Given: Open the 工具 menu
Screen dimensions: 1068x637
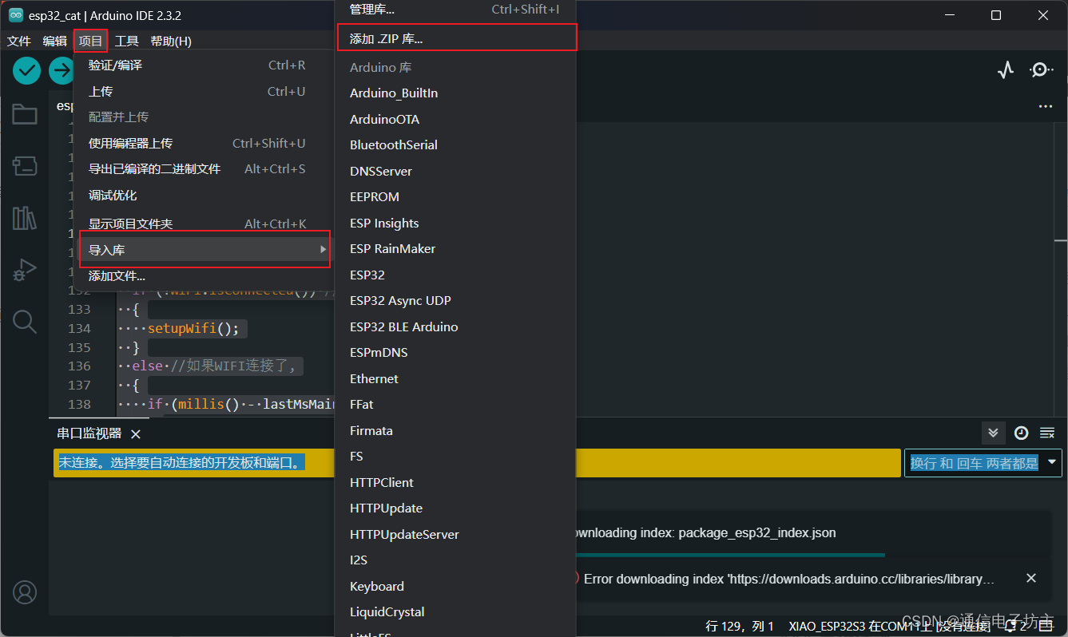Looking at the screenshot, I should tap(127, 40).
